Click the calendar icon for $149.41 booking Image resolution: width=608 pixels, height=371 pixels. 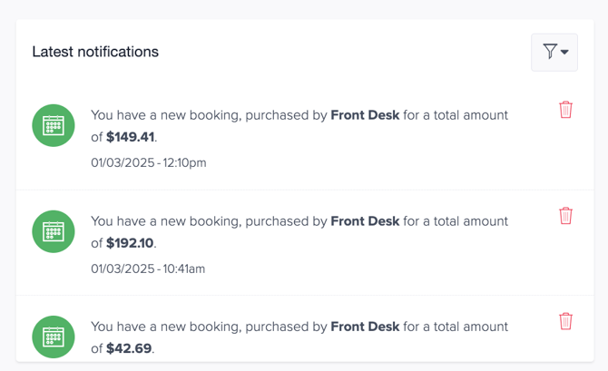[54, 125]
